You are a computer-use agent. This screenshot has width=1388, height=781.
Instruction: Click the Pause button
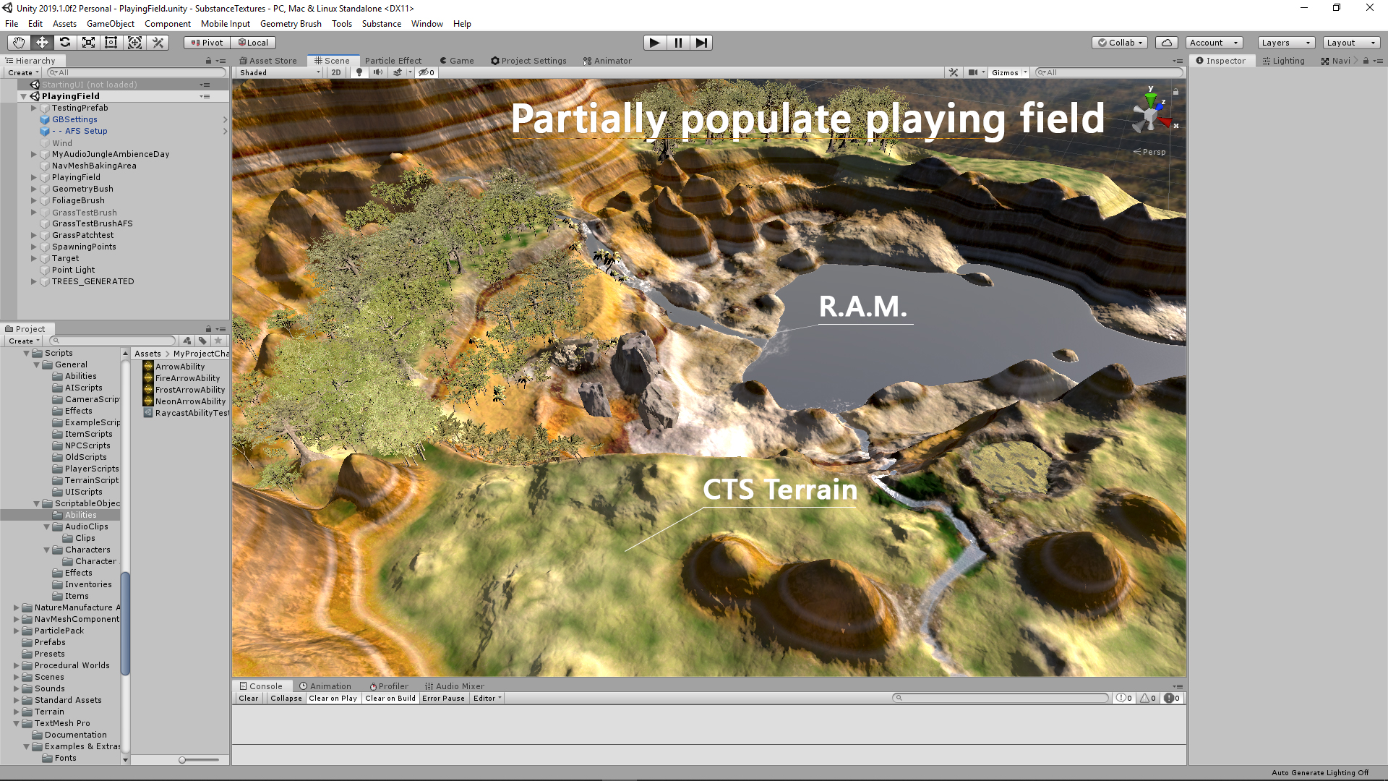point(678,43)
